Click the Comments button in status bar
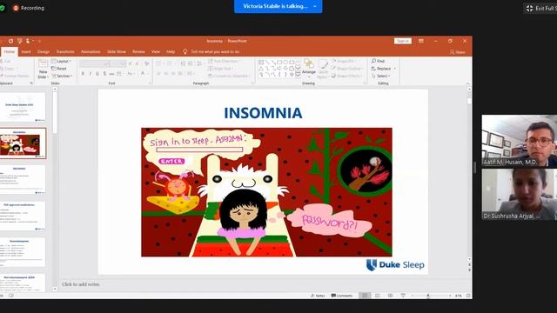 click(342, 296)
